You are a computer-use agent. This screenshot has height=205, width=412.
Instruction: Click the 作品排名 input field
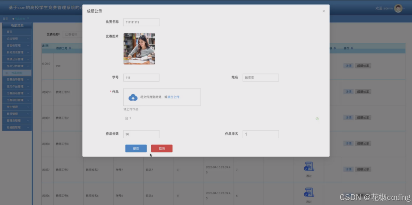point(261,134)
